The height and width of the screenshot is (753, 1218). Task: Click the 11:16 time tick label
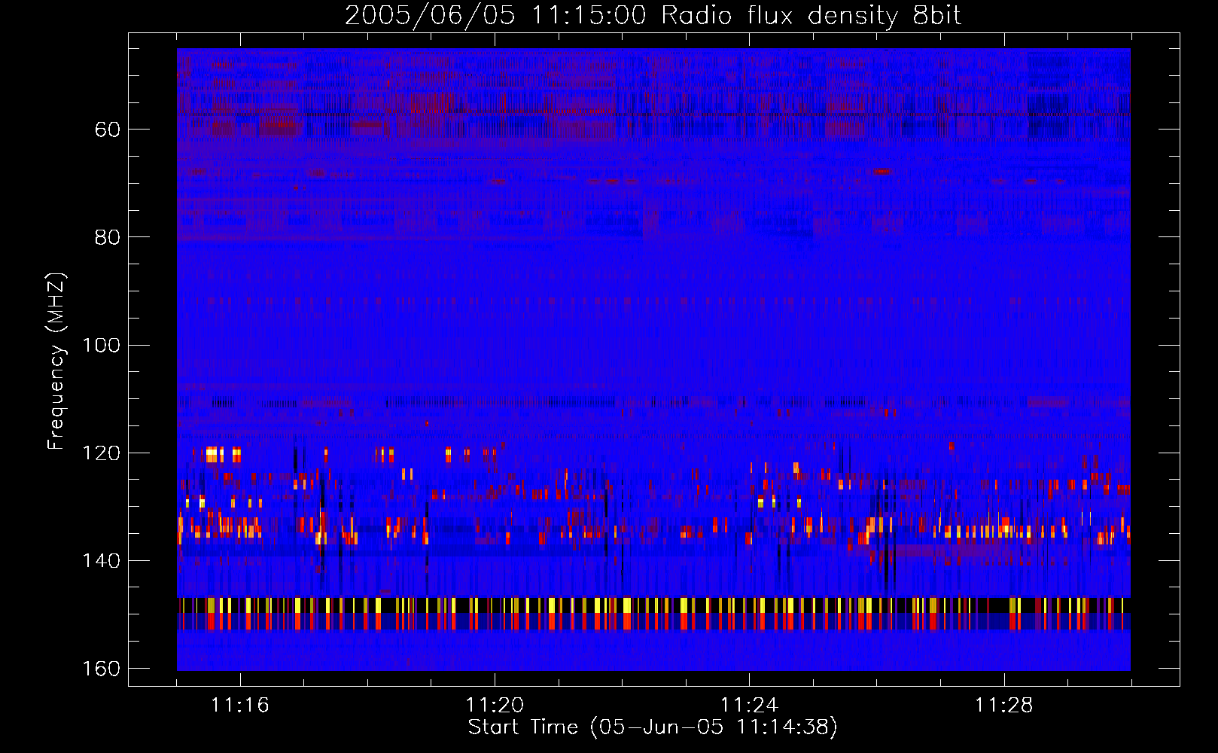(239, 705)
